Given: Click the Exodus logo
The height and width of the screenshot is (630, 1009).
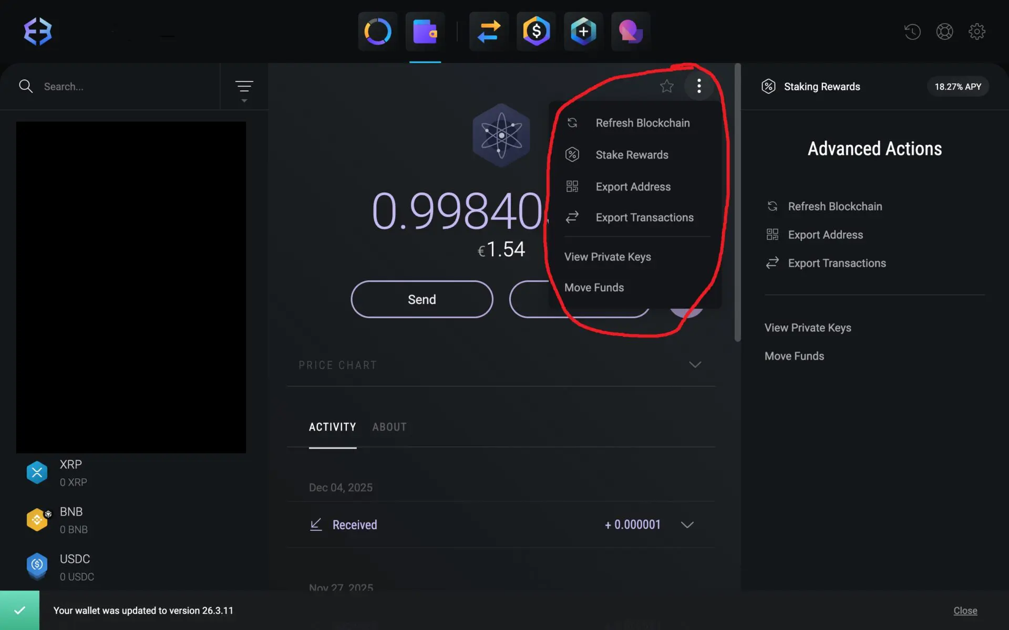Looking at the screenshot, I should click(x=38, y=31).
